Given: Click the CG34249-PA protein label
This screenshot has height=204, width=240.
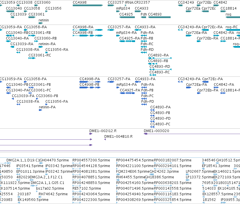Looking at the screenshot, I should click(x=189, y=79).
